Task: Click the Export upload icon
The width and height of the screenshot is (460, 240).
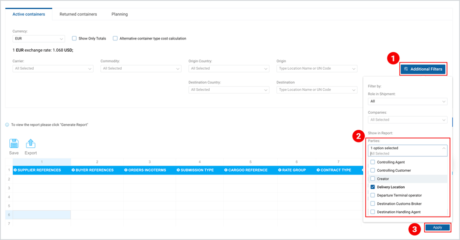Action: coord(30,143)
